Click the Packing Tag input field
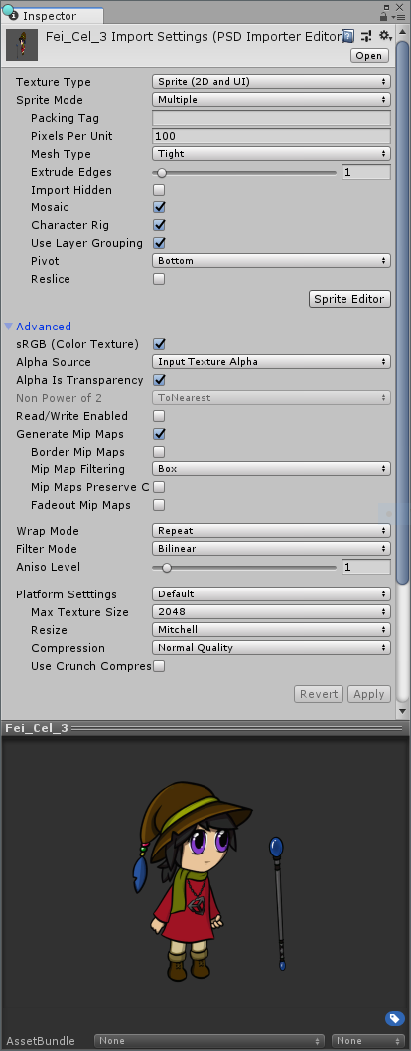The height and width of the screenshot is (1051, 411). click(272, 119)
